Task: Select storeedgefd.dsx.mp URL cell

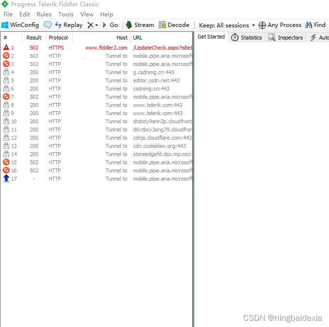Action: (x=162, y=154)
